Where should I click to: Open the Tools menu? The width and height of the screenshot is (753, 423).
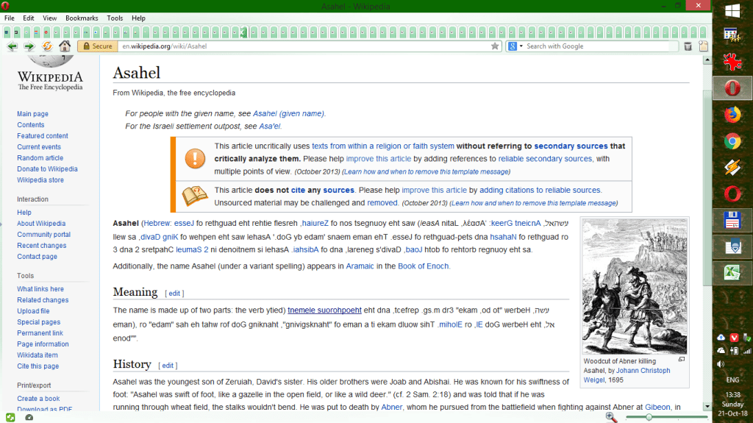[115, 18]
